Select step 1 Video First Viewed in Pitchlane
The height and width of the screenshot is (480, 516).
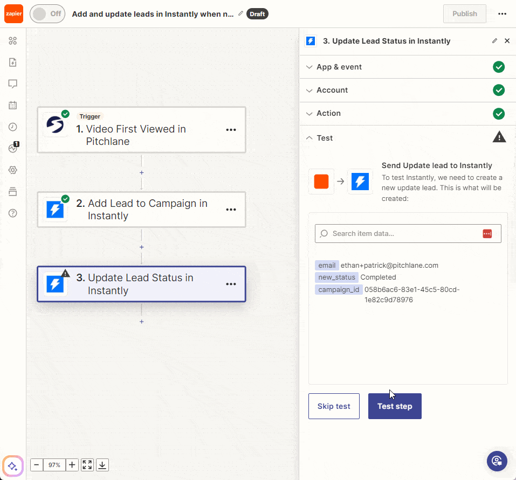141,130
